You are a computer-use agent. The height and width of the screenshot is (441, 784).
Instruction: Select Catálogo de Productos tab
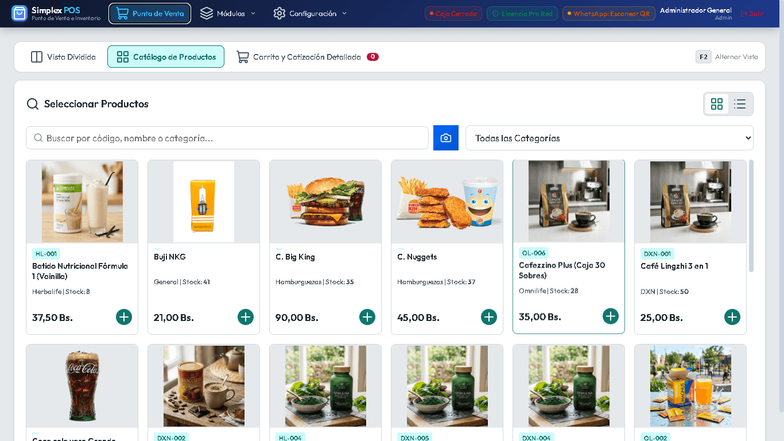pos(166,57)
